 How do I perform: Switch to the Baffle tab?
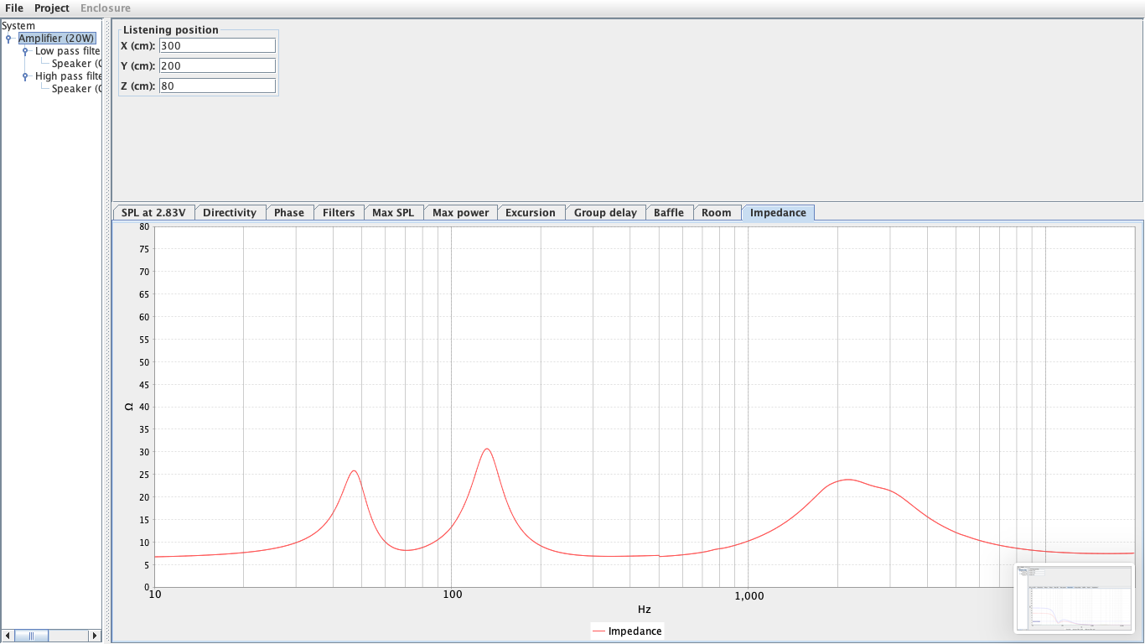click(x=670, y=212)
